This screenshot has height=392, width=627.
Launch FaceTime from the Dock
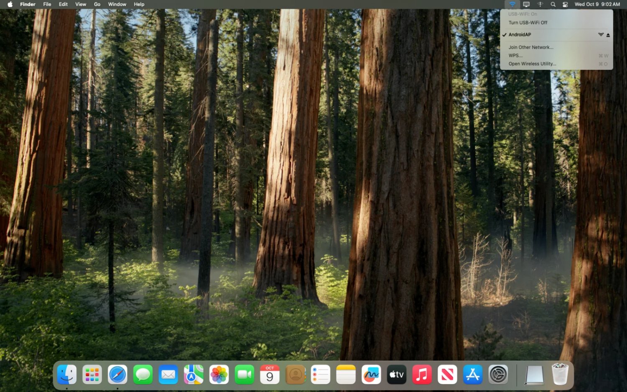[245, 374]
